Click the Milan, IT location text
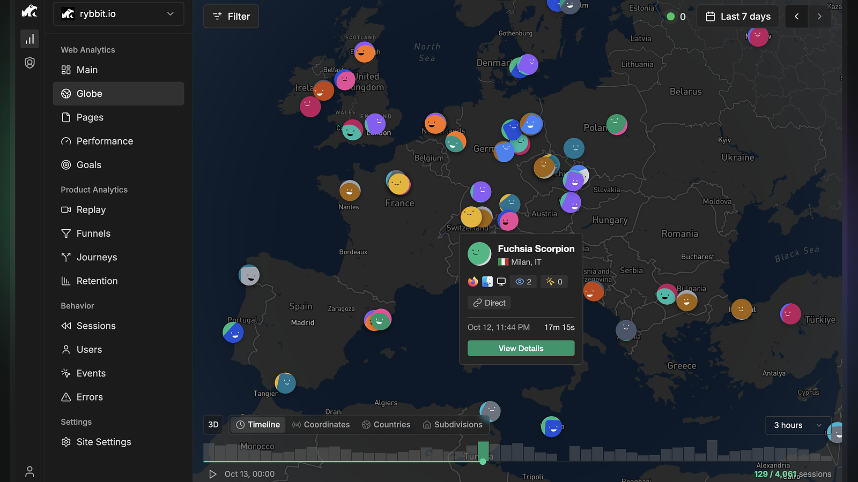 pyautogui.click(x=526, y=262)
